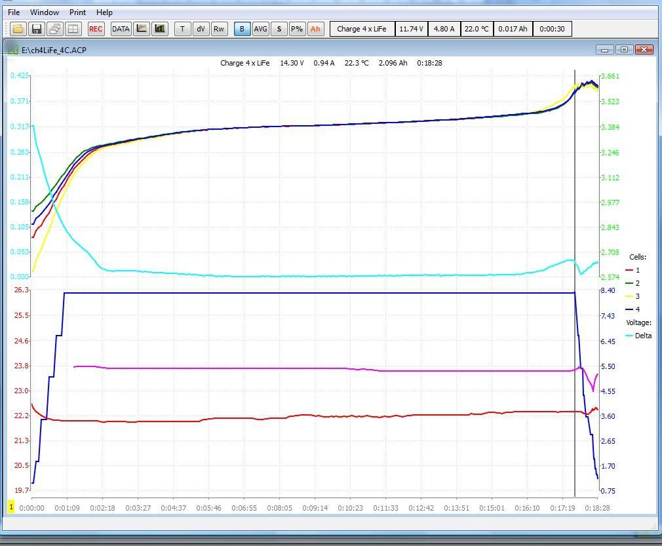Click the tile windows toolbar icon
The image size is (662, 546).
point(73,29)
